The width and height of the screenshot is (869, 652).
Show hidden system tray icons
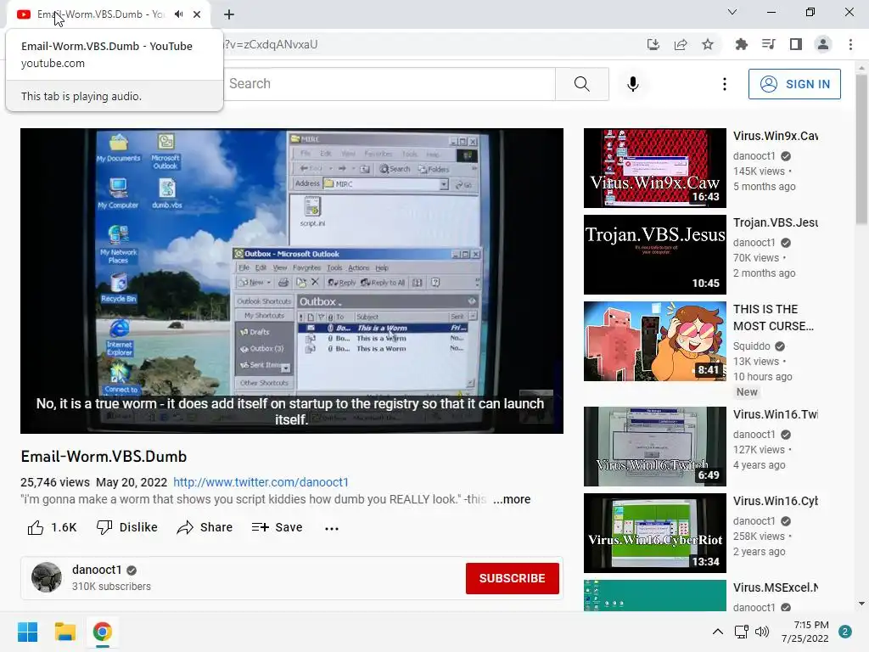[x=718, y=632]
